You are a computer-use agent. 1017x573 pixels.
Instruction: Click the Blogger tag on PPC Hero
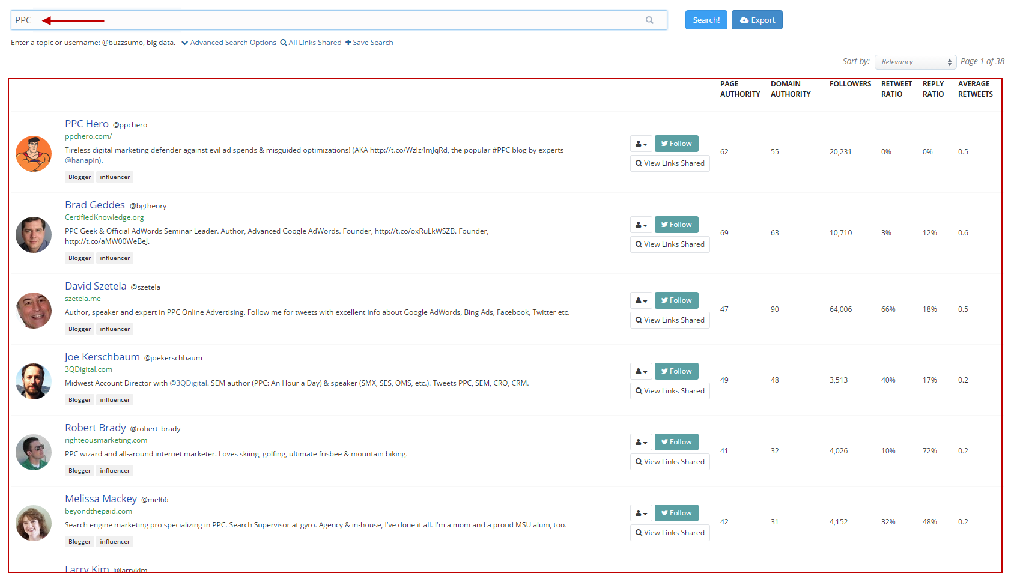79,177
